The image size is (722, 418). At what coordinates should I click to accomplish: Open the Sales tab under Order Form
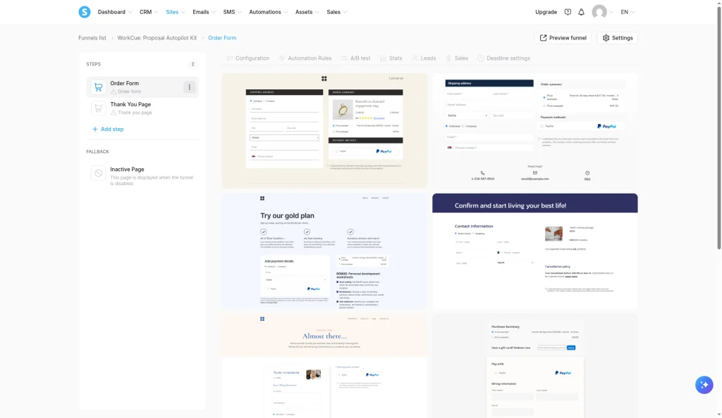(457, 58)
